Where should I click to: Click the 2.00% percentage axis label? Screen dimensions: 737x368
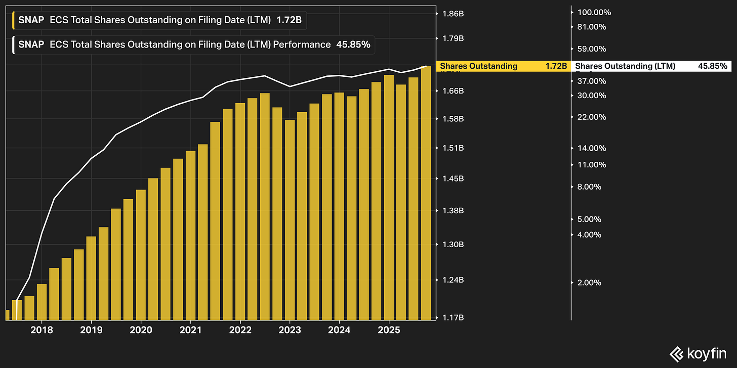click(x=590, y=283)
